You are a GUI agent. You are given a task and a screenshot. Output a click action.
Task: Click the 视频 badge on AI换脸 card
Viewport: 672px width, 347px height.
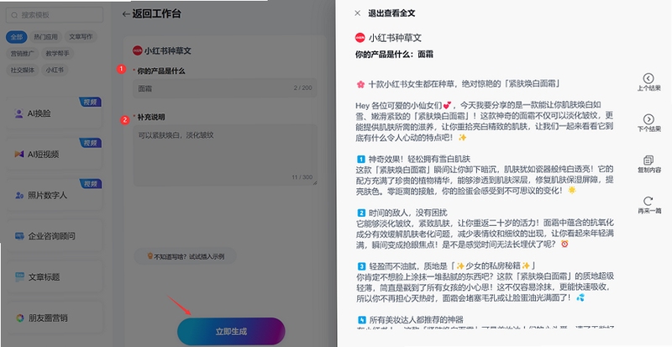[91, 103]
